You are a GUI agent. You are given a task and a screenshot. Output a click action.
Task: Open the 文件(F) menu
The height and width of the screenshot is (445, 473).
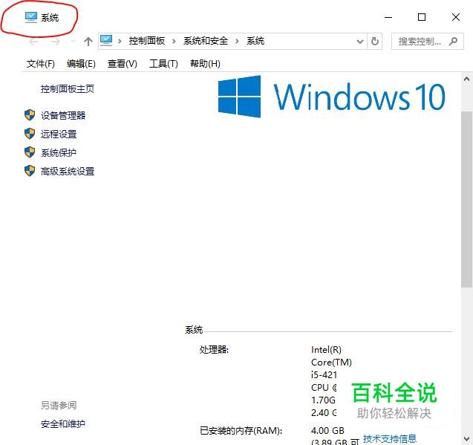pyautogui.click(x=40, y=64)
